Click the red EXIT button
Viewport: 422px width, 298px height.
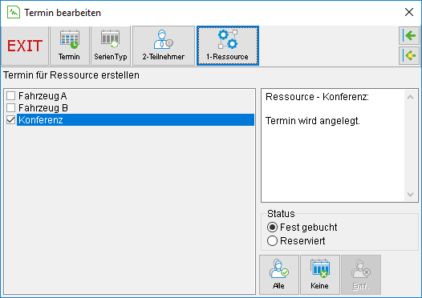[25, 46]
